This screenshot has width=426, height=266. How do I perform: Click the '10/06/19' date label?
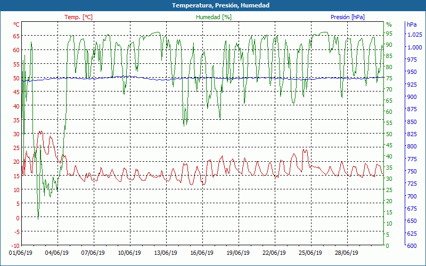129,253
